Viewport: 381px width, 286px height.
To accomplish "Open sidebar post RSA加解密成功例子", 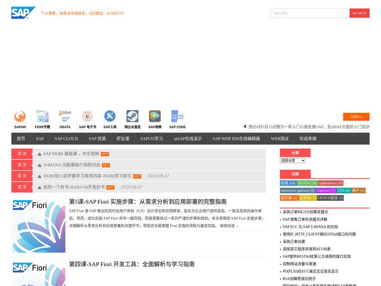I will coord(299,279).
